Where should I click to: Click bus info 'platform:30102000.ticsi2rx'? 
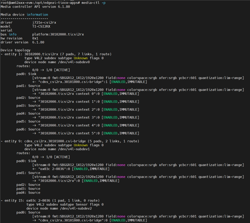click(x=58, y=35)
